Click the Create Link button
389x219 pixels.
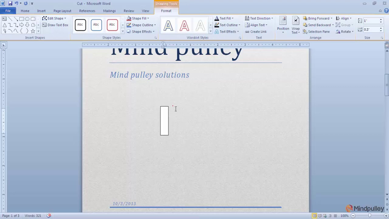(x=256, y=32)
